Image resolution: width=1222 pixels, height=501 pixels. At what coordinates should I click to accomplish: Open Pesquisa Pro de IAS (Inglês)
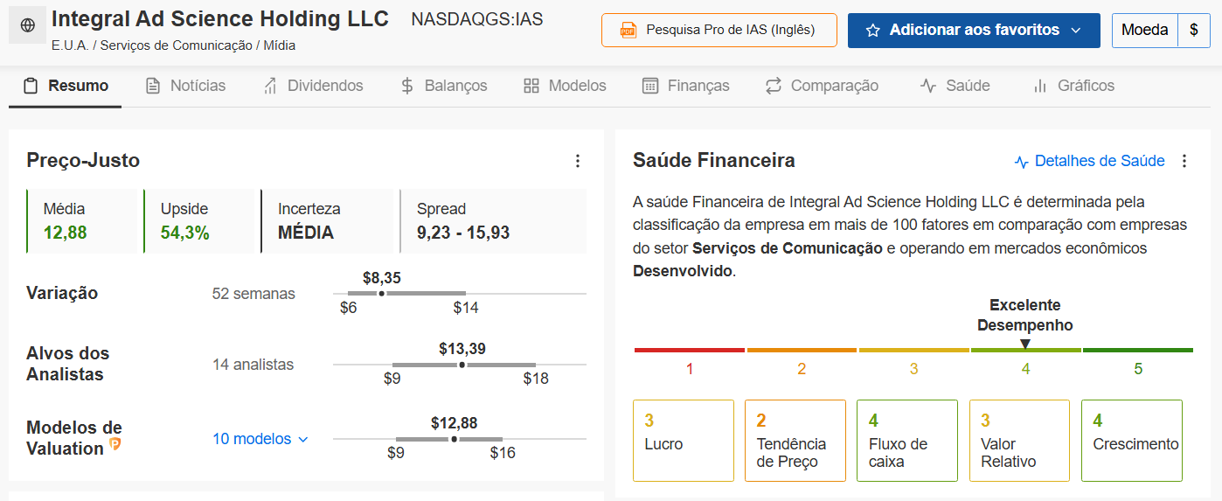pos(719,31)
